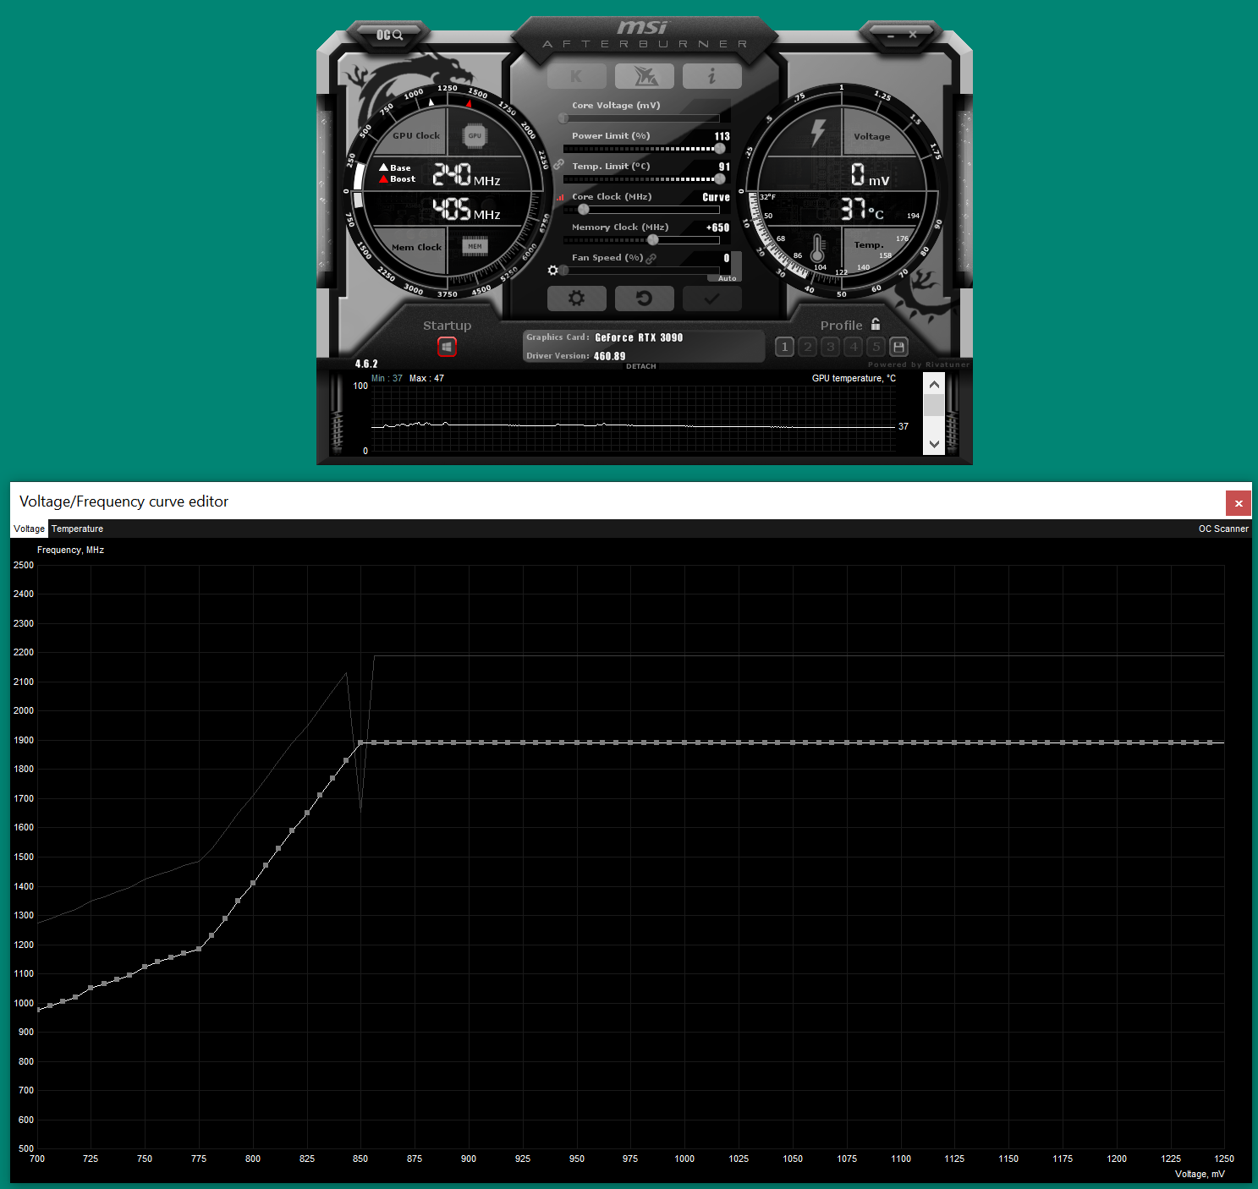Click the Core Clock slider handle
The height and width of the screenshot is (1189, 1258).
583,210
